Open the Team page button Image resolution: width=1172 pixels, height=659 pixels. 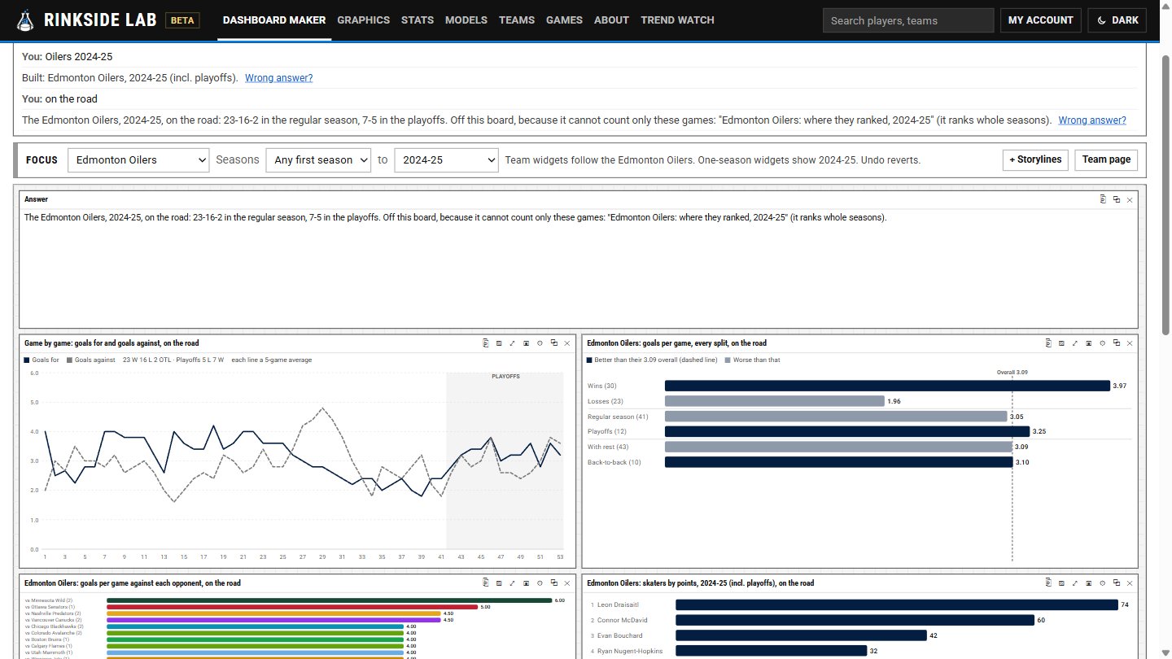(x=1106, y=159)
